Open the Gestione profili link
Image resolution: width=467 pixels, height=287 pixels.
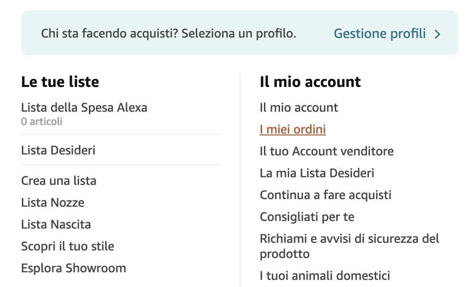[379, 34]
